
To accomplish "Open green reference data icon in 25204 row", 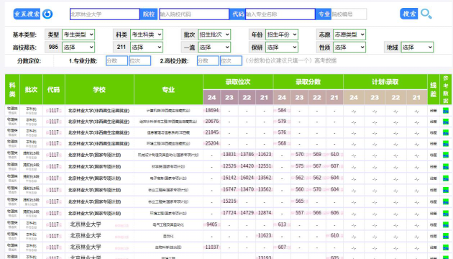I will [x=446, y=143].
